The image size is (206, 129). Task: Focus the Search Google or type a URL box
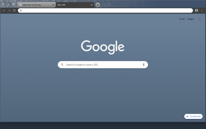[103, 64]
